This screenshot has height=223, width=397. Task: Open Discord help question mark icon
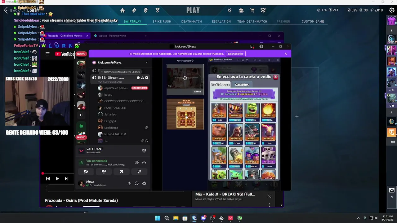click(x=261, y=46)
